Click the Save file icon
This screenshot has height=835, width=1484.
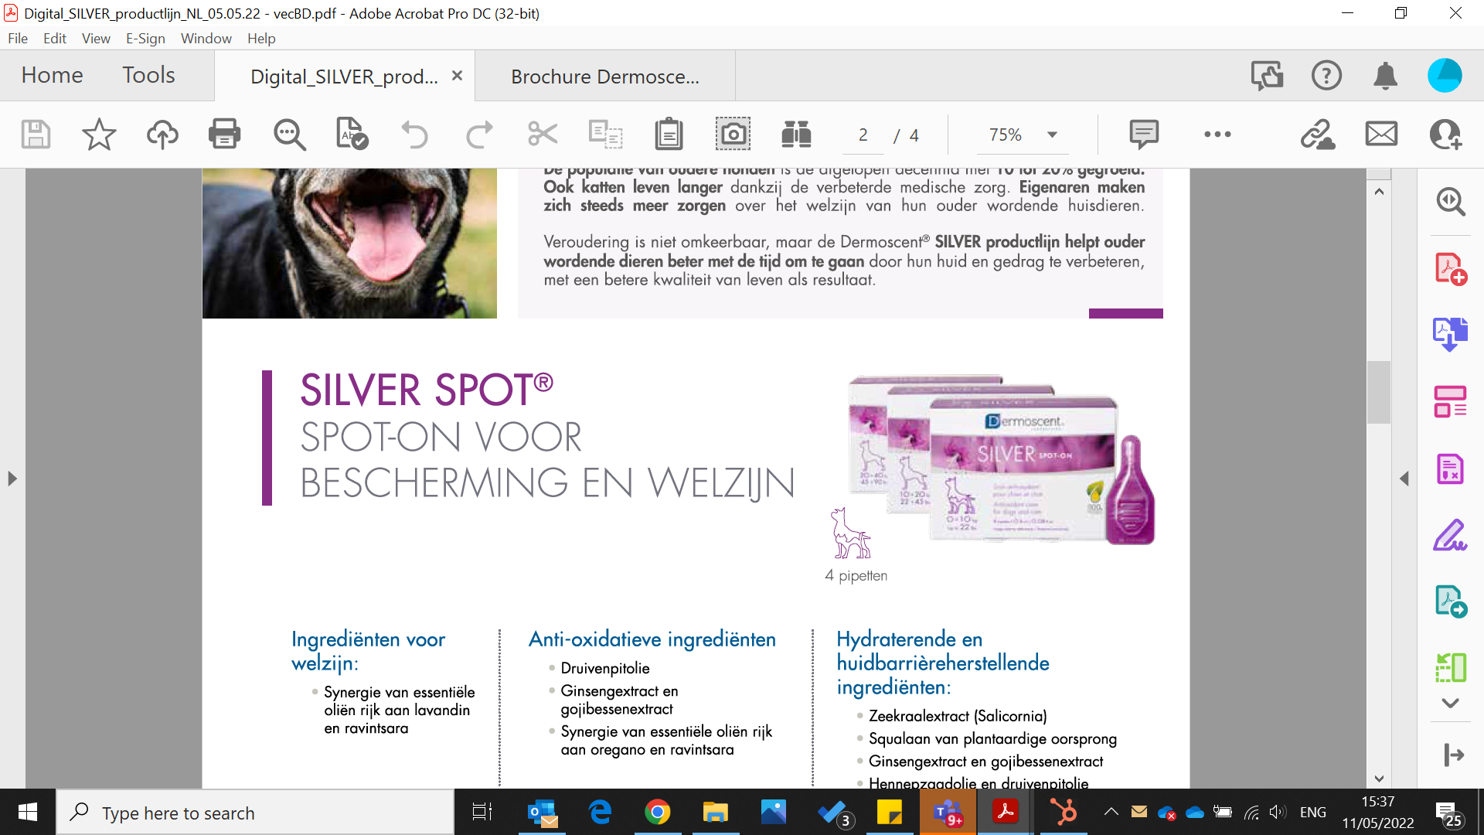(36, 135)
